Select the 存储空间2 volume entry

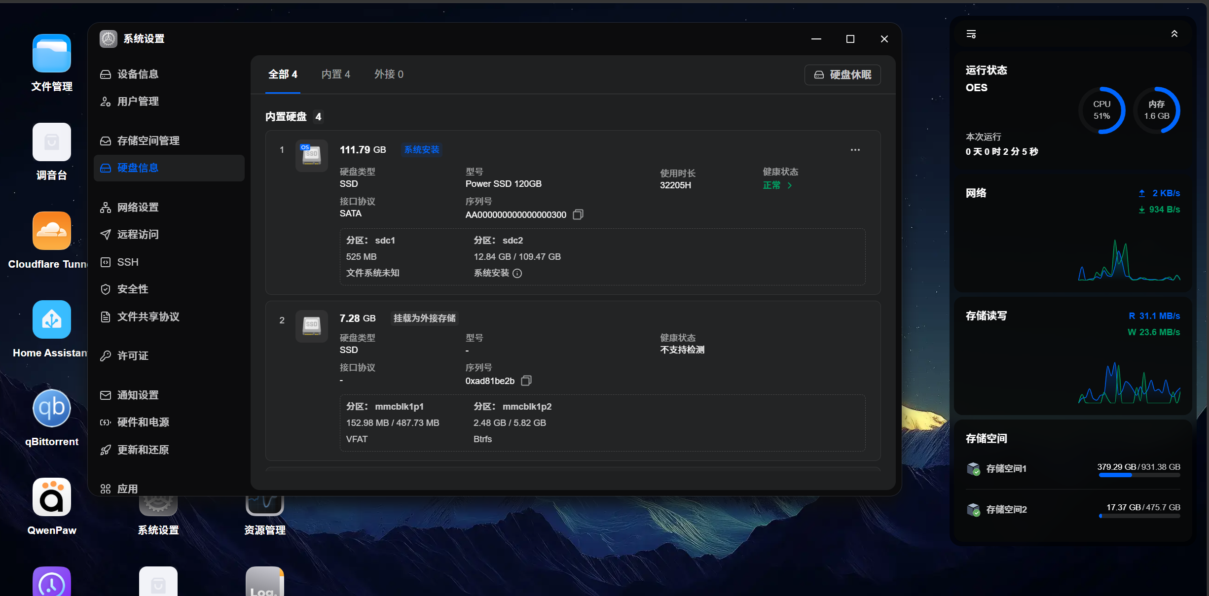(1073, 509)
